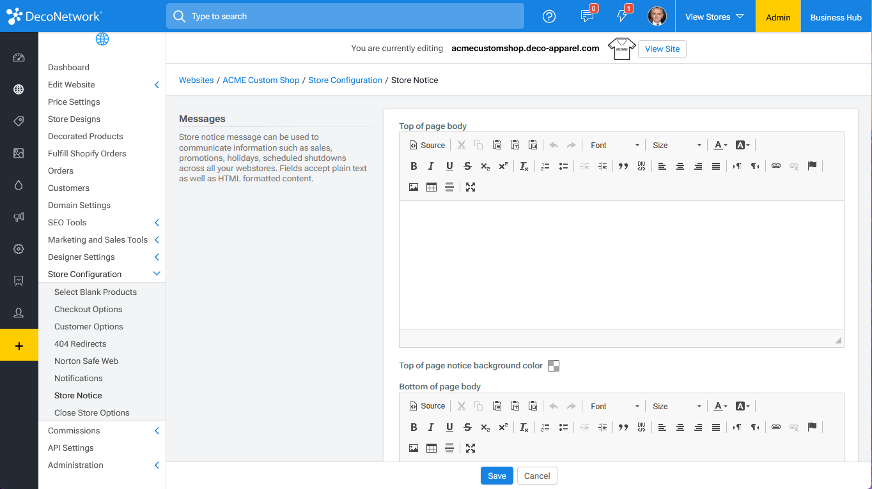
Task: Toggle Source view in top editor
Action: tap(427, 145)
